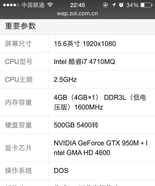155x186 pixels.
Task: Tap the 操作系统 row label
Action: [x=18, y=170]
